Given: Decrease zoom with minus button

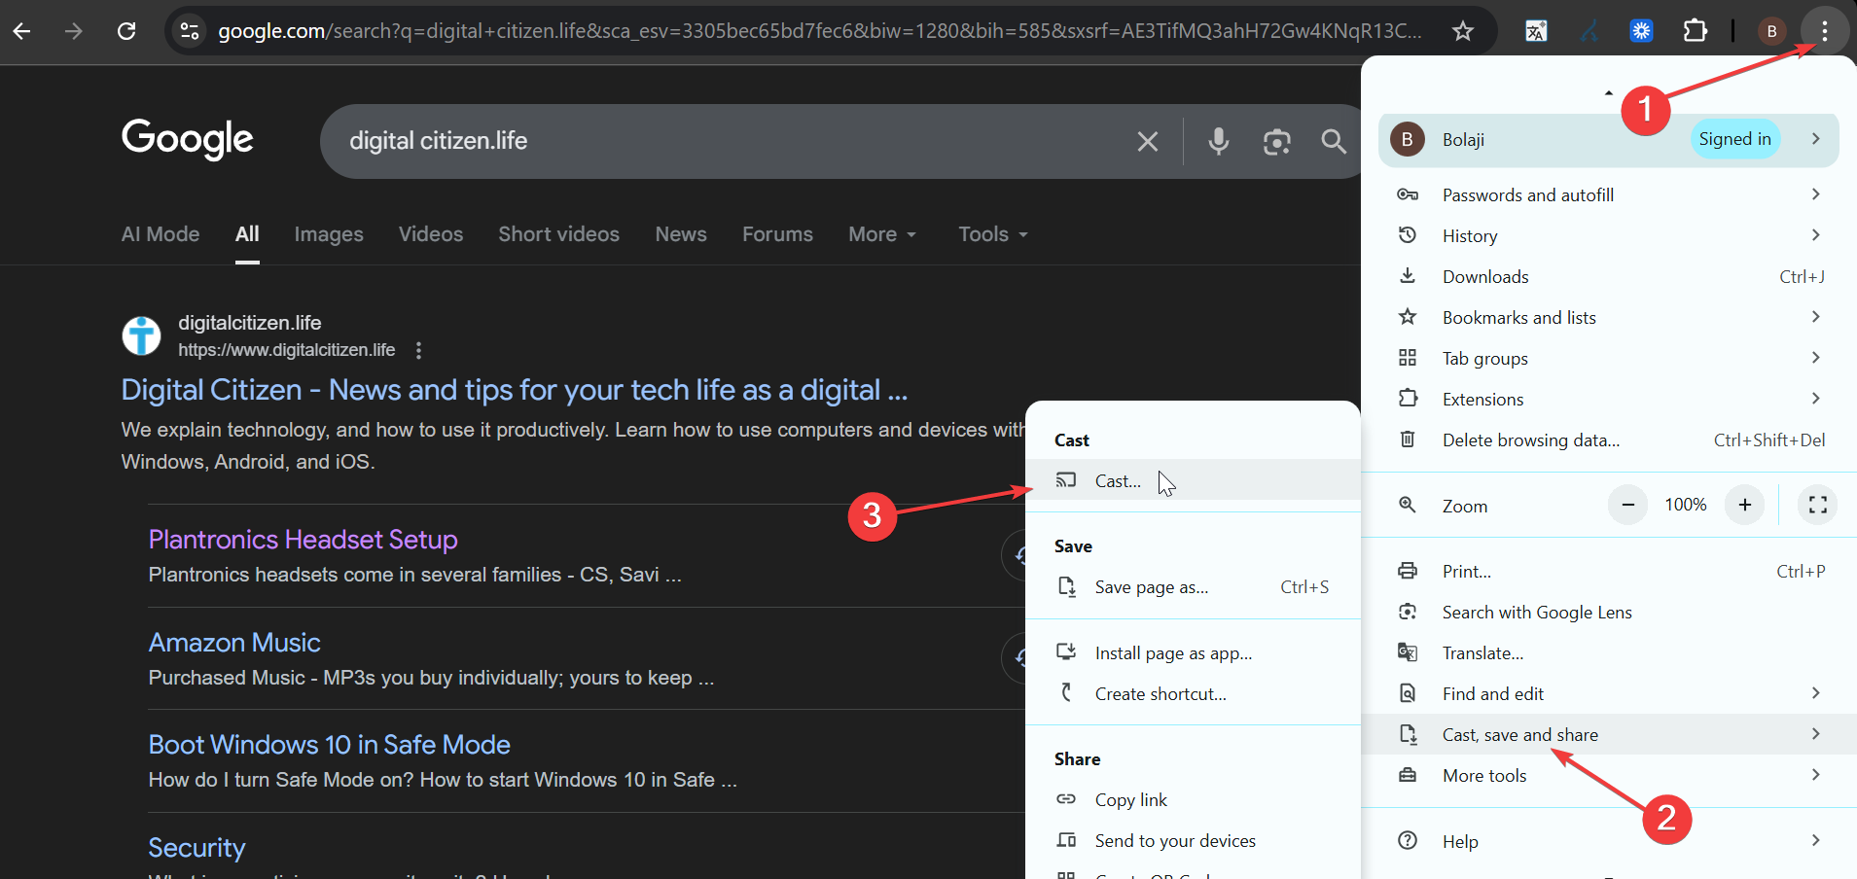Looking at the screenshot, I should pos(1627,505).
